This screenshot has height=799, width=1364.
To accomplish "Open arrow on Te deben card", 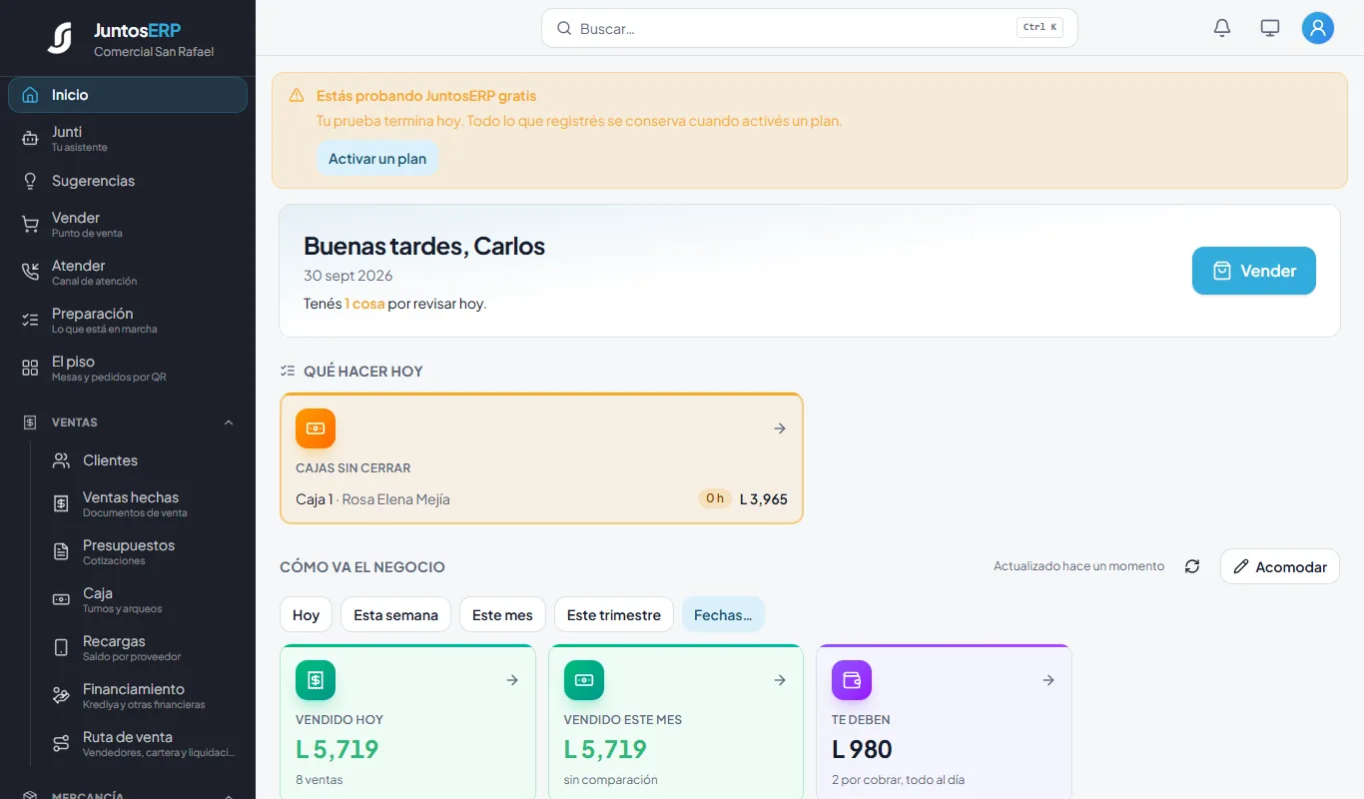I will [1048, 680].
